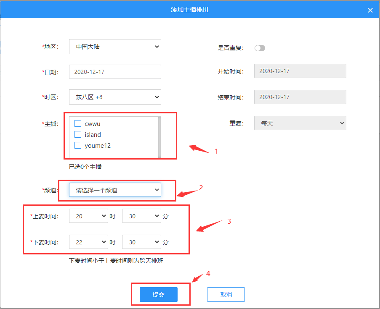Open the 时区 dropdown showing 东八区 +8
This screenshot has height=309, width=380.
coord(115,97)
